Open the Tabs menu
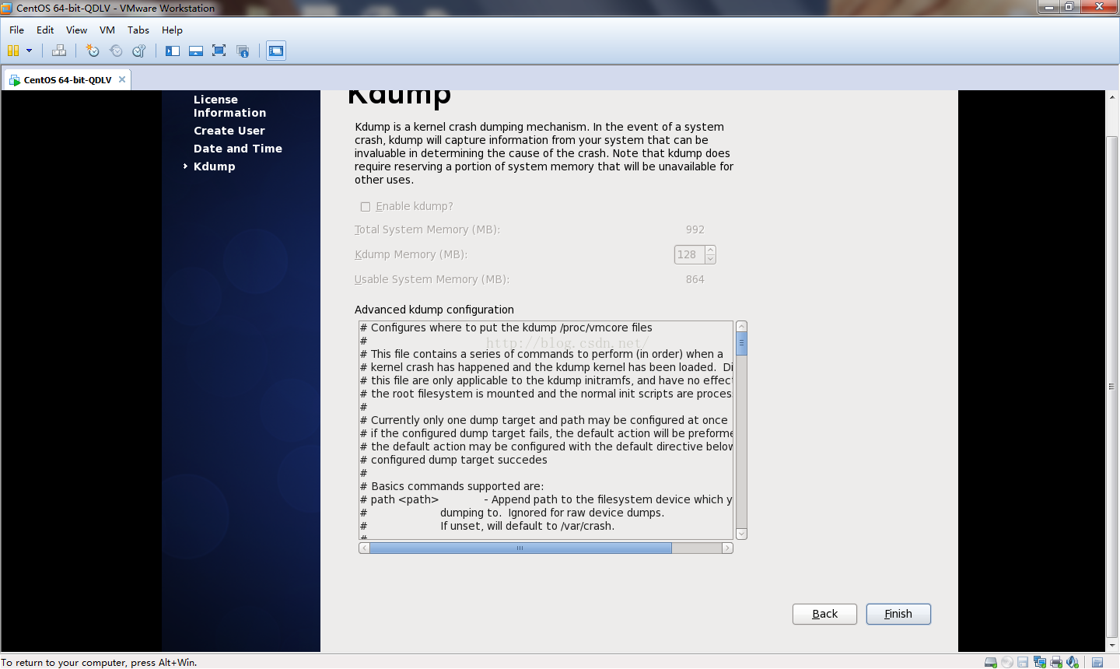 [x=138, y=30]
